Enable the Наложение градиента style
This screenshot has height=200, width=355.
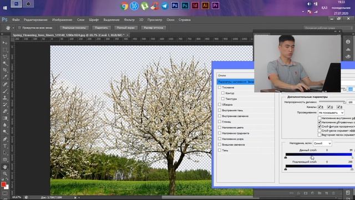pyautogui.click(x=220, y=133)
